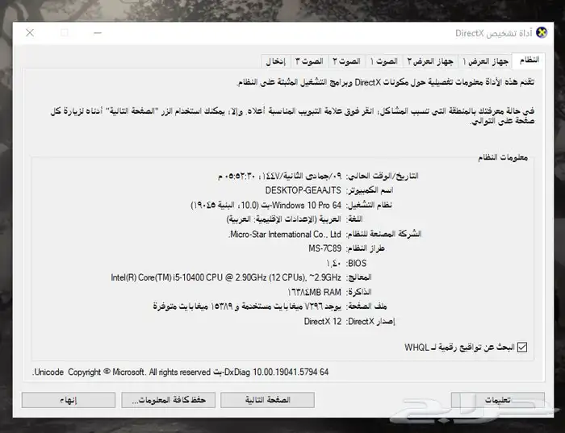Go to the إدخال tab

coord(276,61)
